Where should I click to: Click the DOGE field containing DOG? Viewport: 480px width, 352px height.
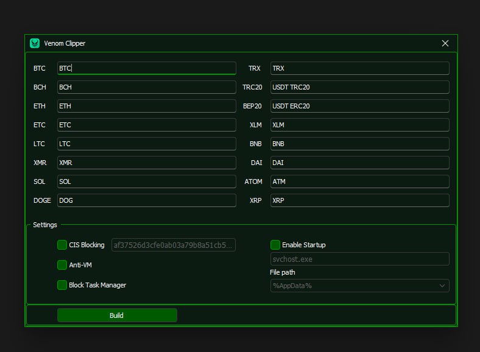147,200
